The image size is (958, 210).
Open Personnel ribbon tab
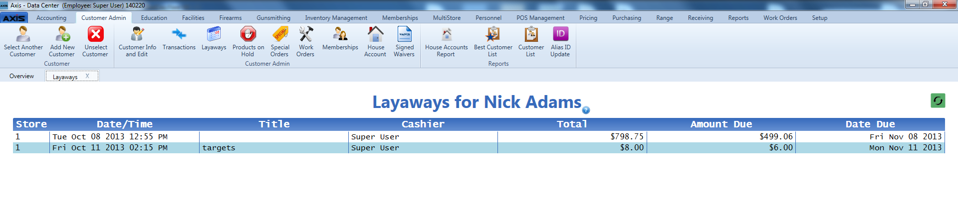[x=488, y=18]
